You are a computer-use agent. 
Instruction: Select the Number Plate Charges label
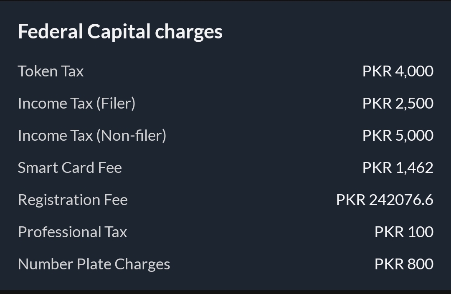pos(94,264)
